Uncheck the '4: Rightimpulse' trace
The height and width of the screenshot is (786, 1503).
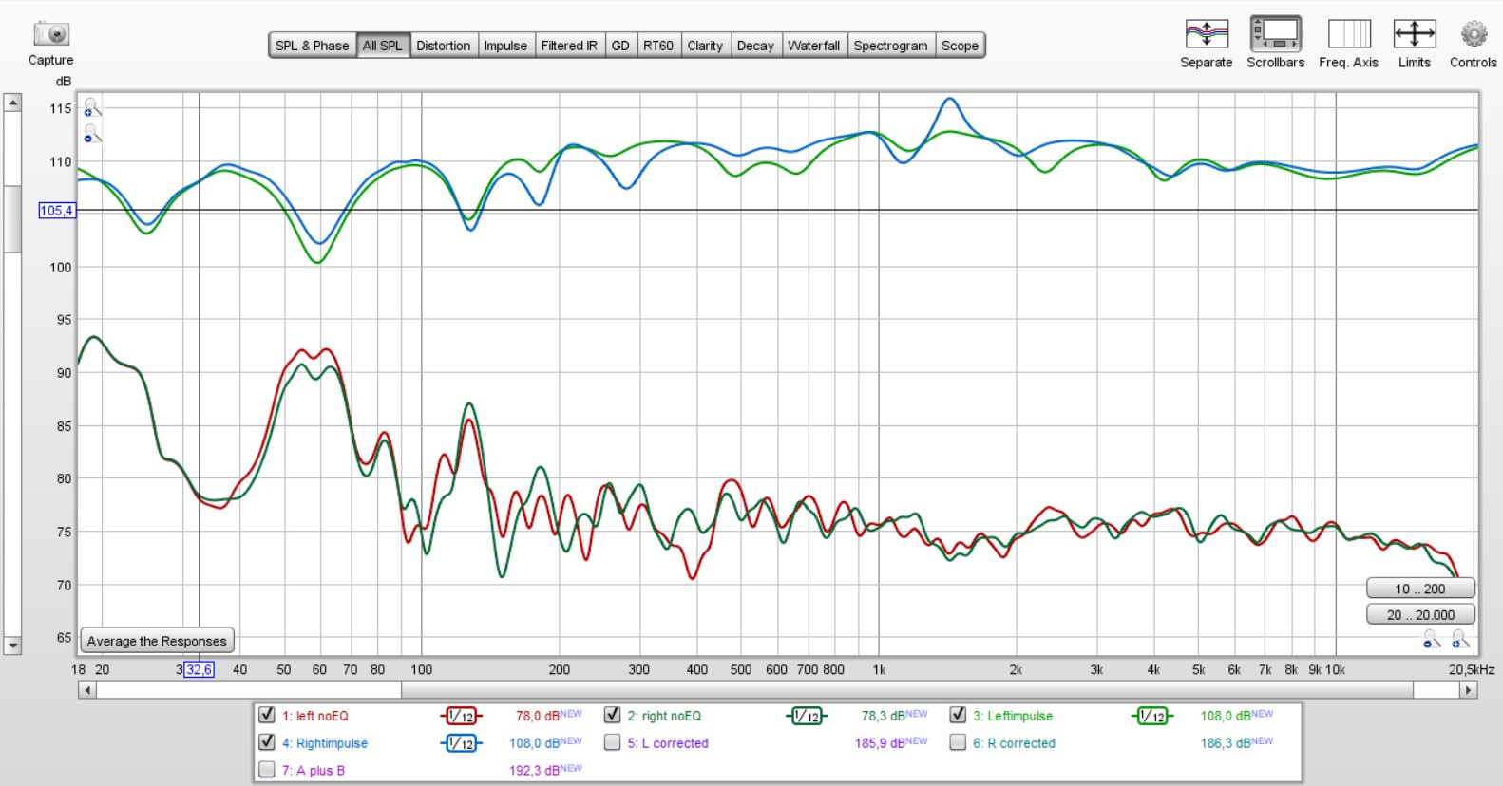click(267, 743)
